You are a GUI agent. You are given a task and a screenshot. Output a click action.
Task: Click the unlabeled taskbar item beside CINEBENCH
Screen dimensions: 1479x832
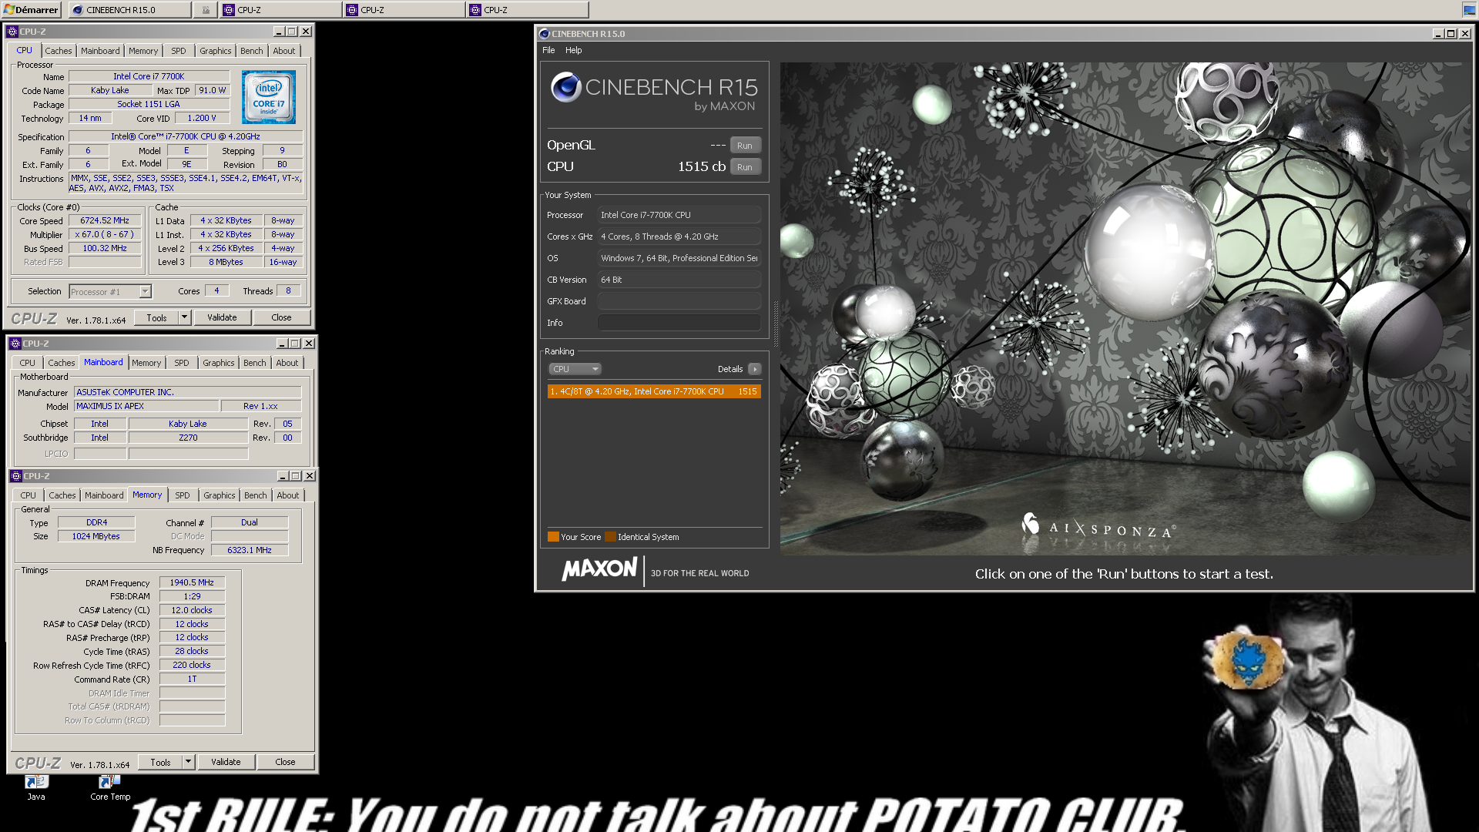click(205, 10)
